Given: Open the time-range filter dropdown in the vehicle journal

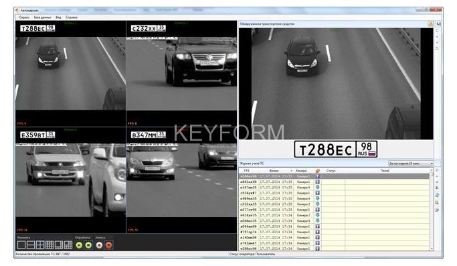Looking at the screenshot, I should (411, 163).
